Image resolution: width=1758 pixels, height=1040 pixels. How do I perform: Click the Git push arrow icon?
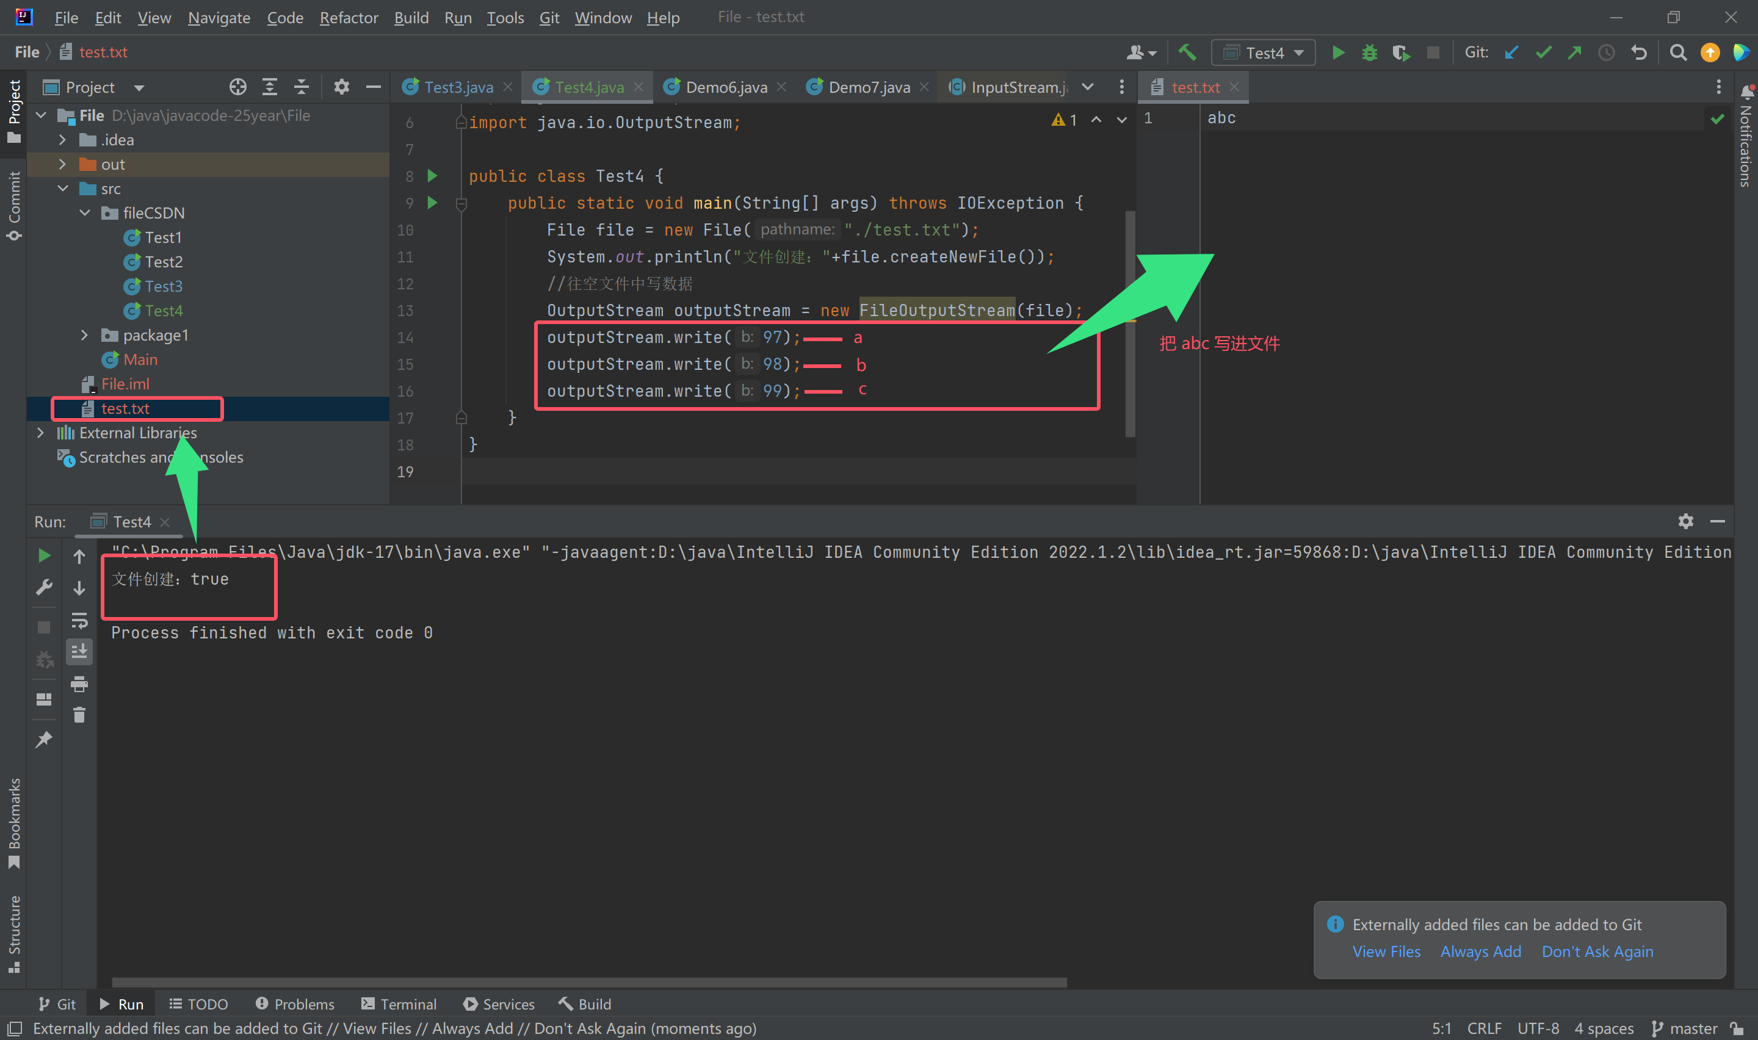[x=1574, y=52]
